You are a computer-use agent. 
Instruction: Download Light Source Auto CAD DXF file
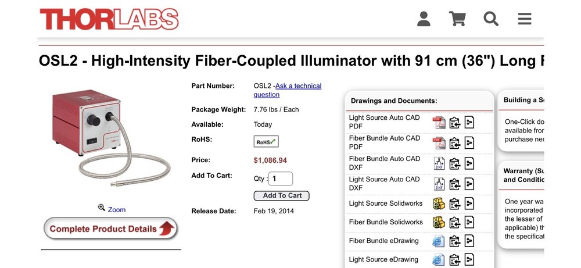439,184
